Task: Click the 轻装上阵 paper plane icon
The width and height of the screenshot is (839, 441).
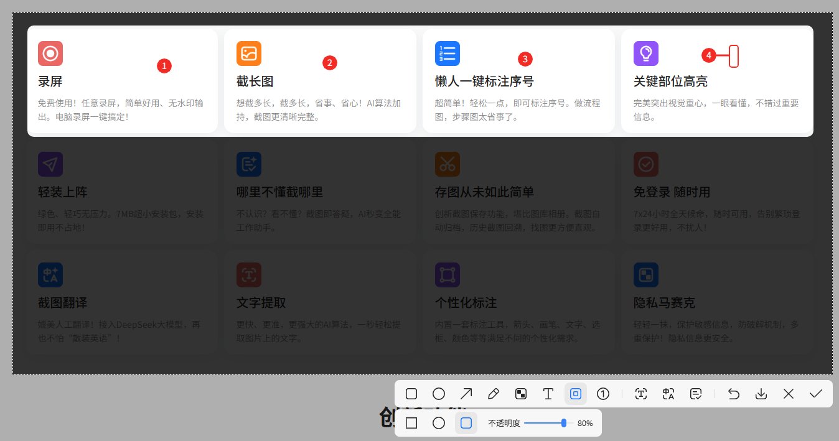Action: (50, 164)
